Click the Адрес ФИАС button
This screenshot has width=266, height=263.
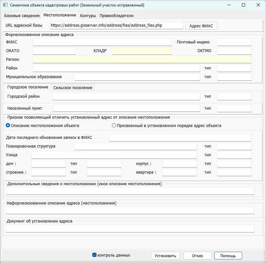point(201,26)
